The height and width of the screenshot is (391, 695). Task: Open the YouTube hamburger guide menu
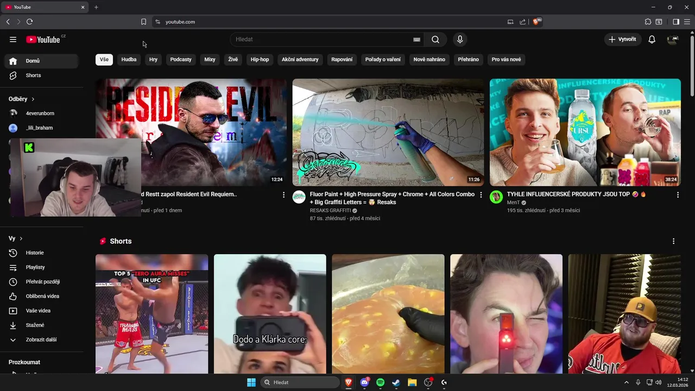(13, 39)
